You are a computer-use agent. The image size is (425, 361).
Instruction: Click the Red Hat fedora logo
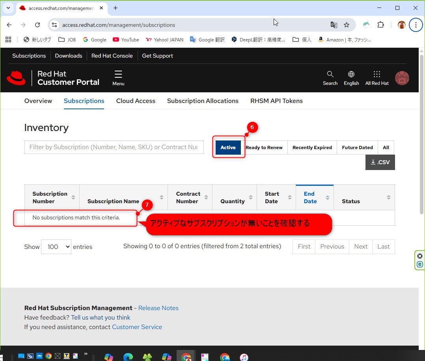(16, 78)
